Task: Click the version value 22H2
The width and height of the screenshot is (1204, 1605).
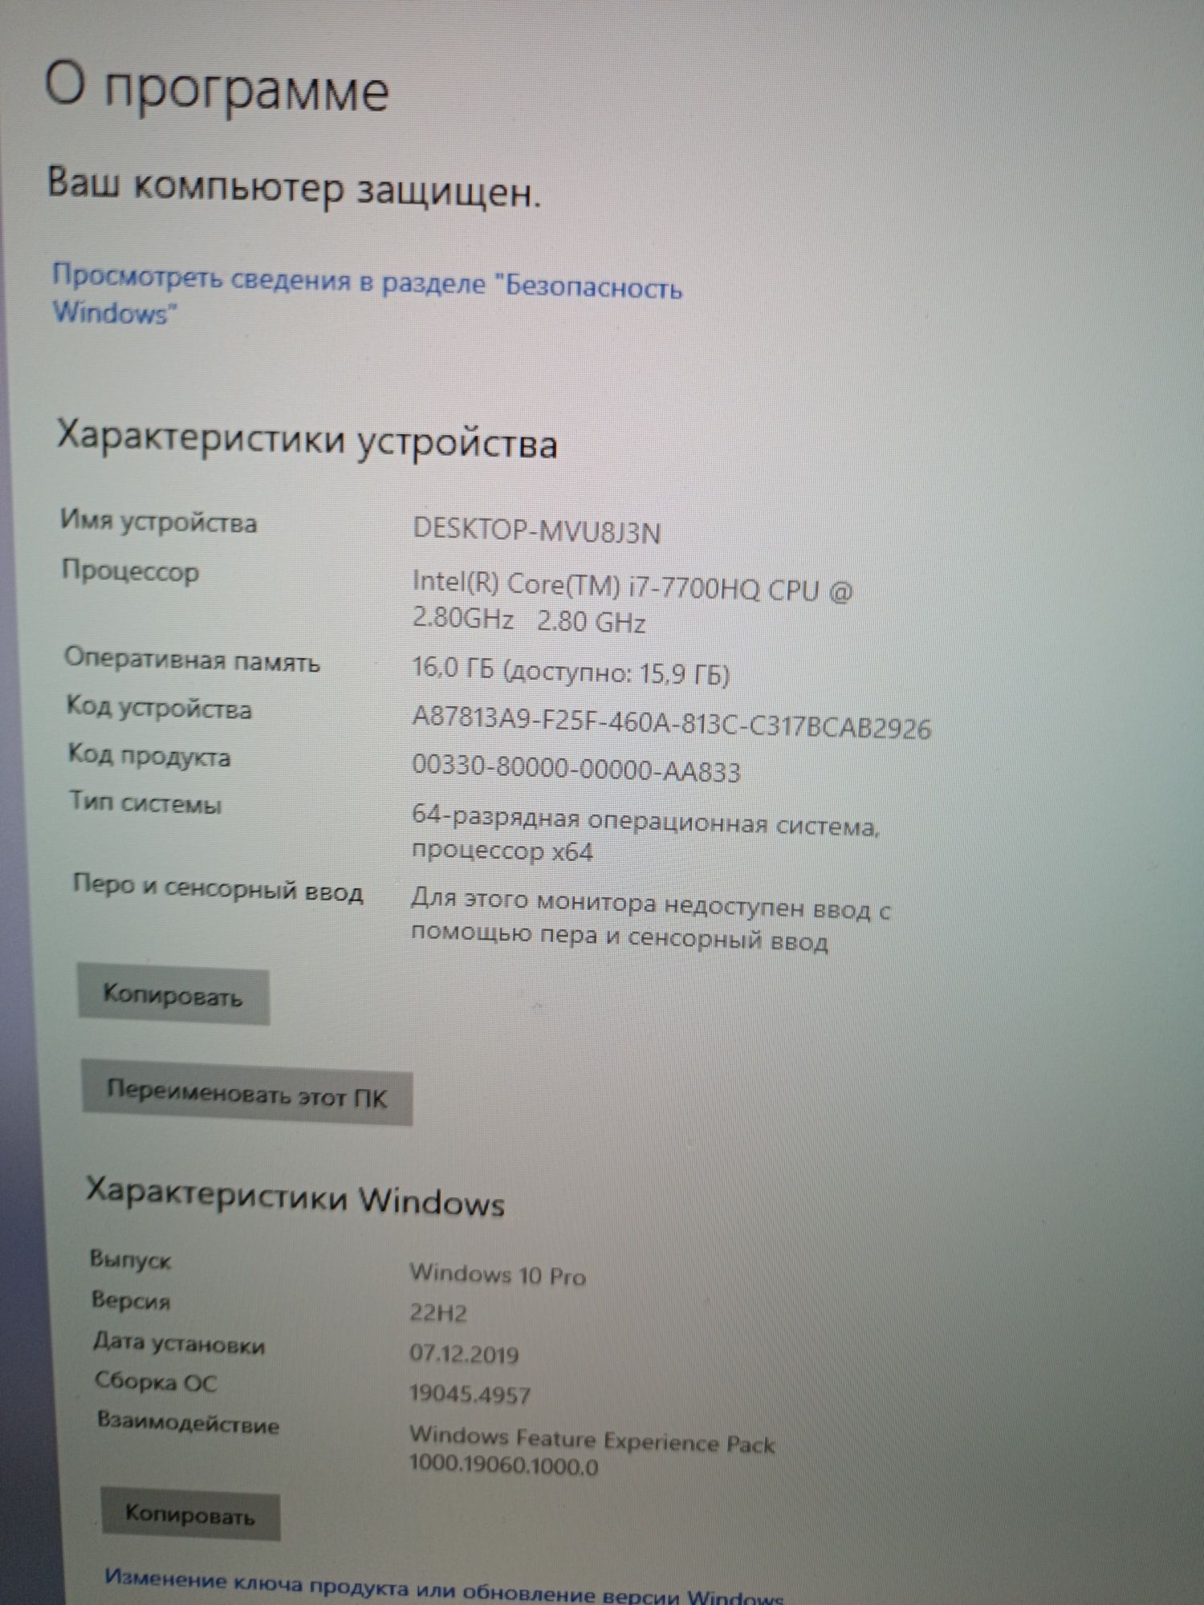Action: coord(438,1313)
